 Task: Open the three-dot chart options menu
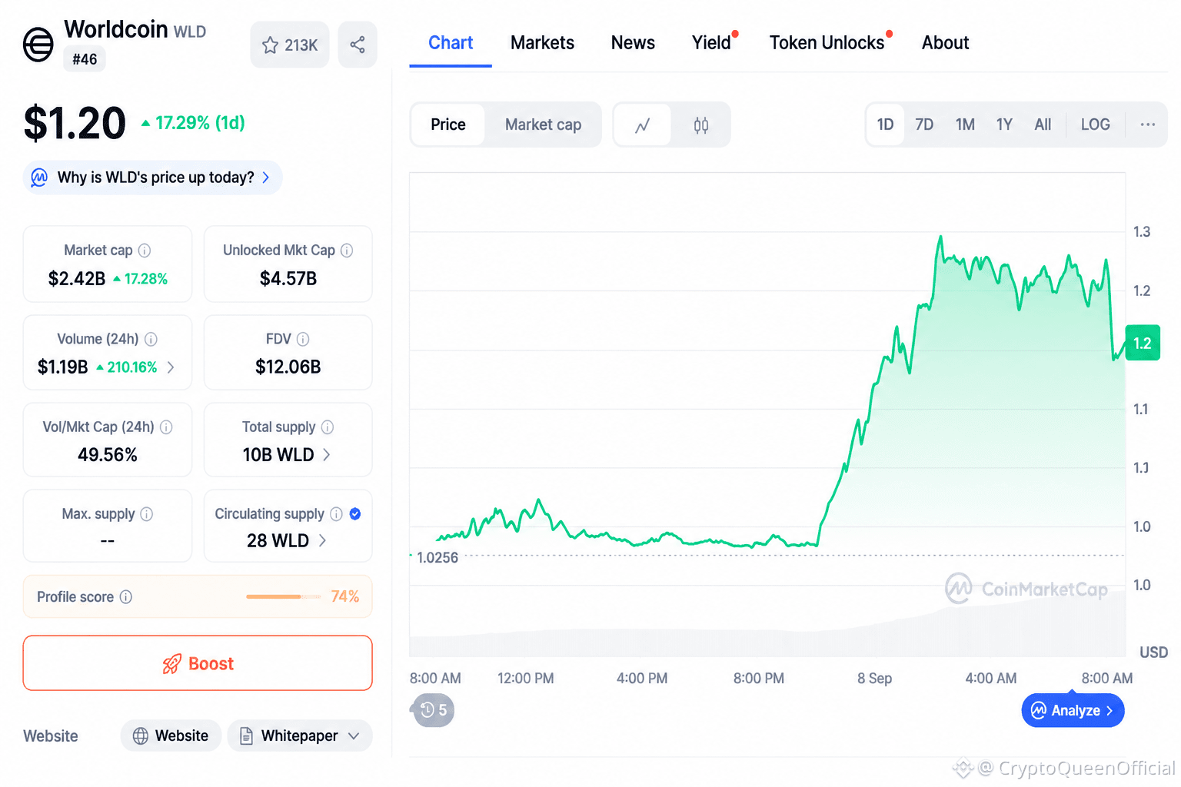coord(1148,125)
